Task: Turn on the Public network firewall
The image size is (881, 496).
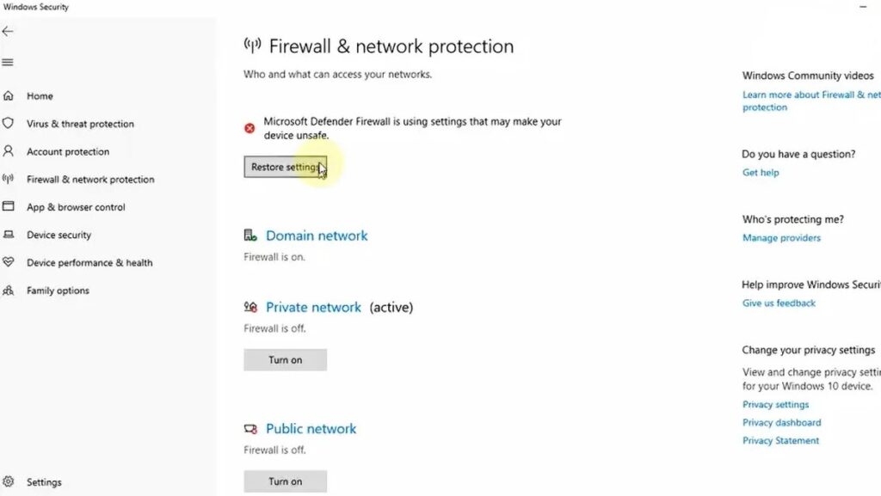Action: [x=285, y=481]
